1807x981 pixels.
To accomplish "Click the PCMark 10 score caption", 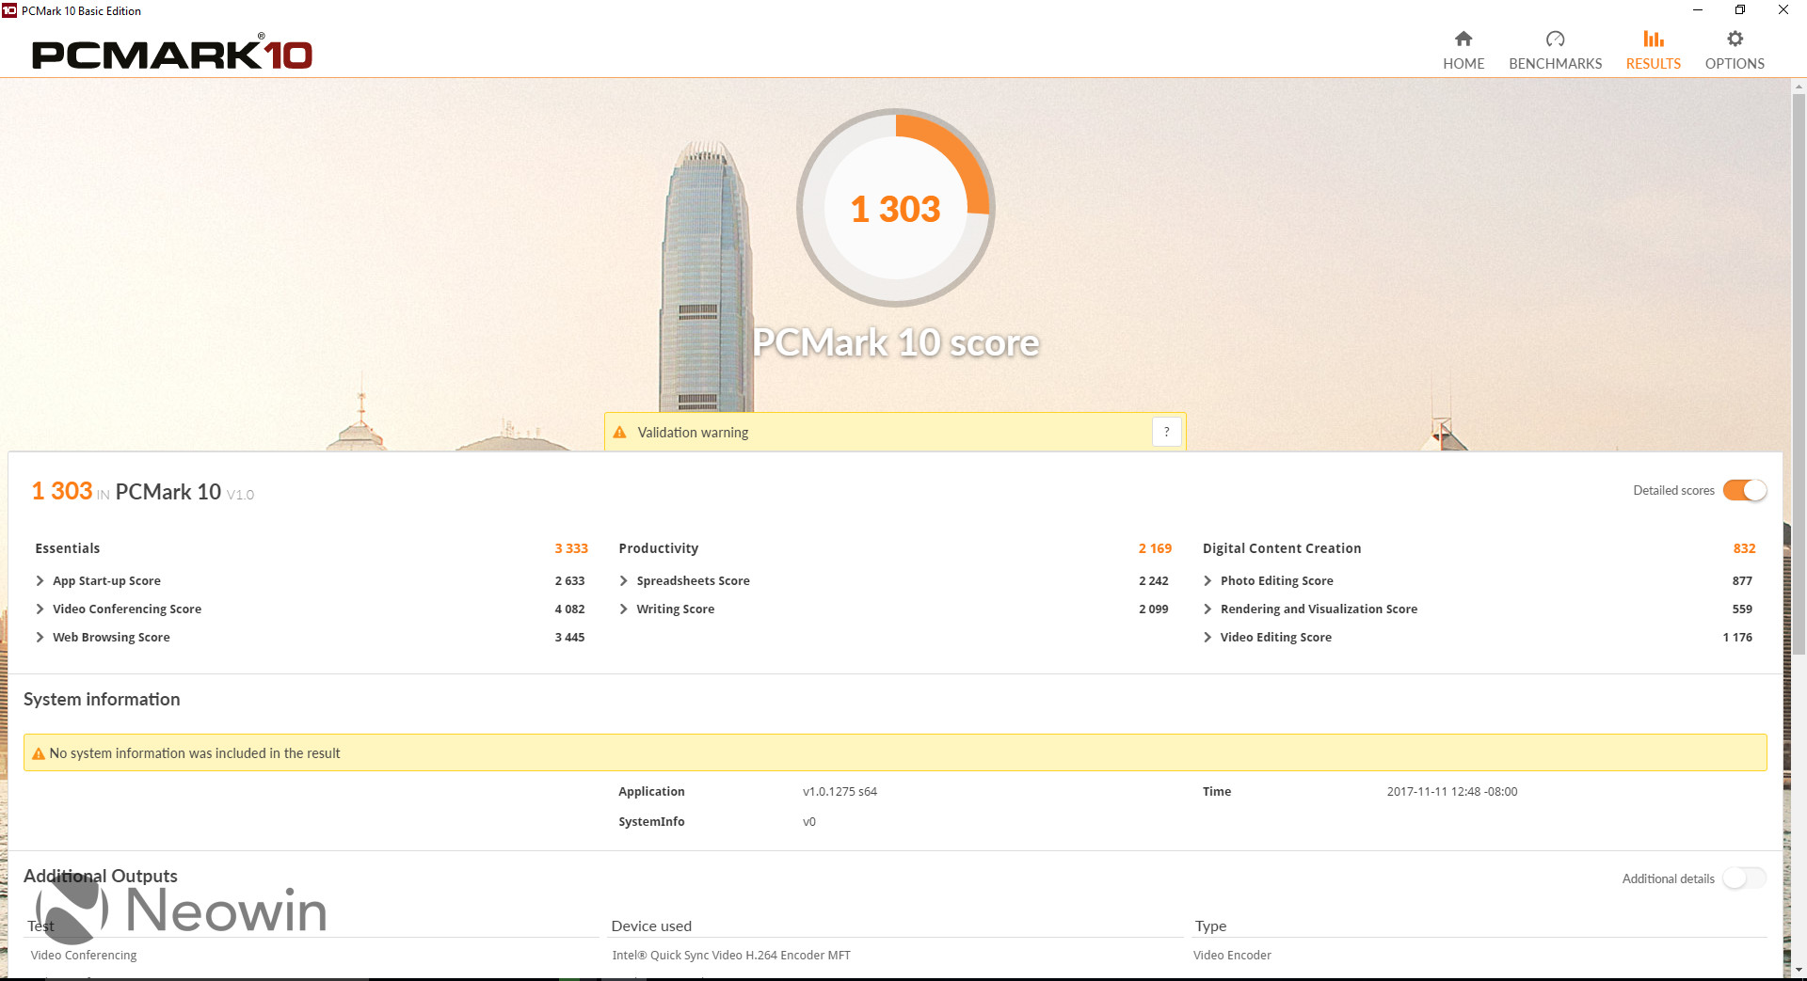I will (896, 343).
